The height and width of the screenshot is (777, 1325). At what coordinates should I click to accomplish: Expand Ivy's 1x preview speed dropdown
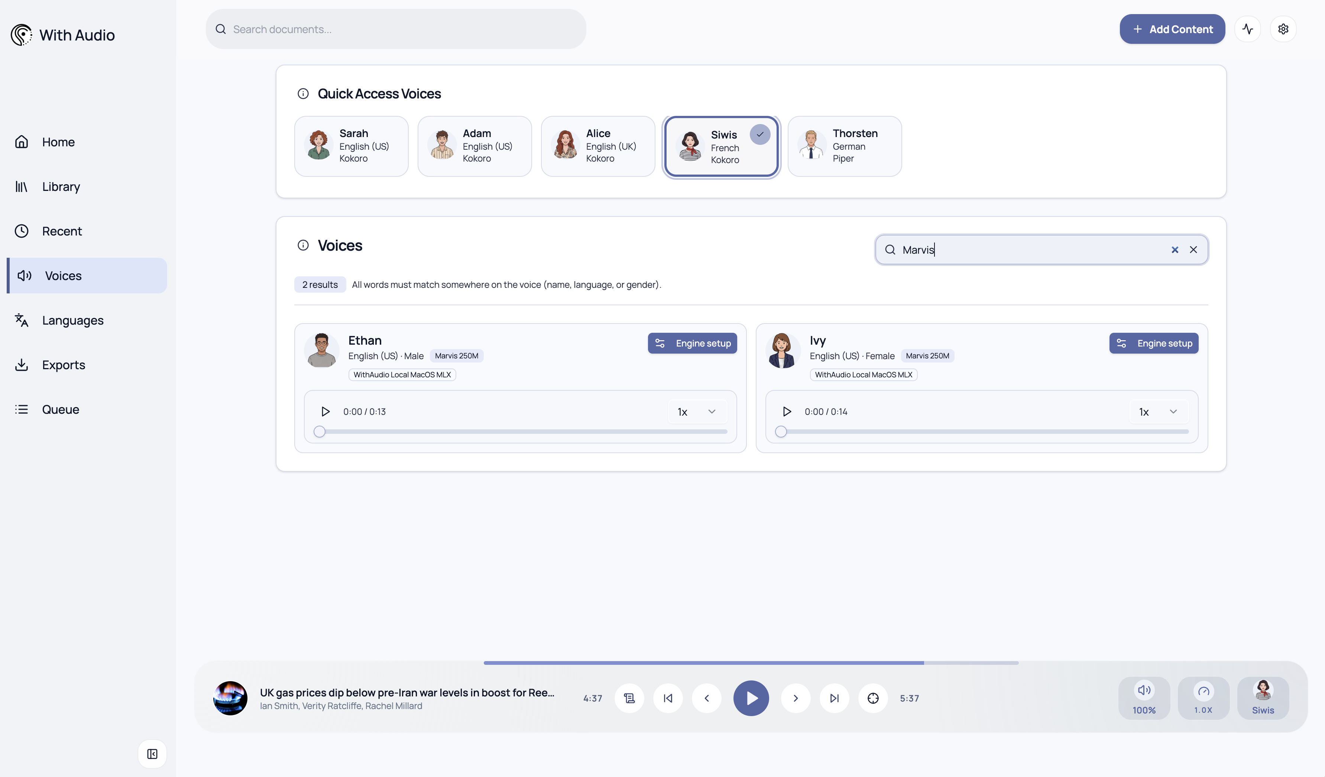(x=1158, y=412)
